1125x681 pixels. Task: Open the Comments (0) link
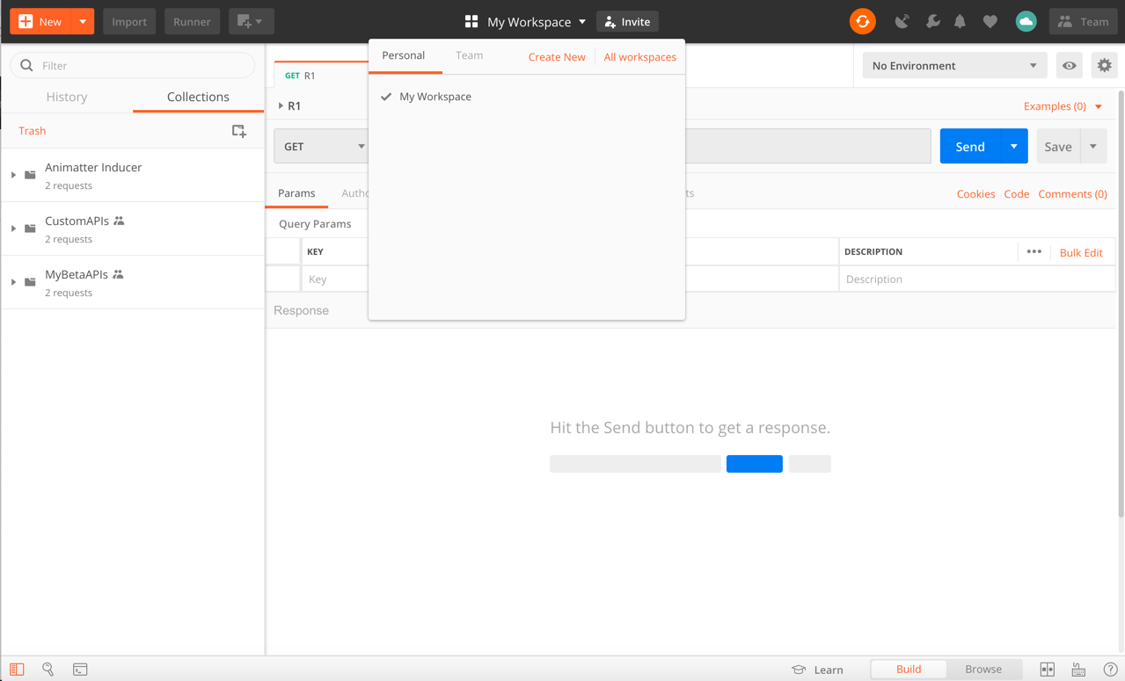tap(1072, 194)
